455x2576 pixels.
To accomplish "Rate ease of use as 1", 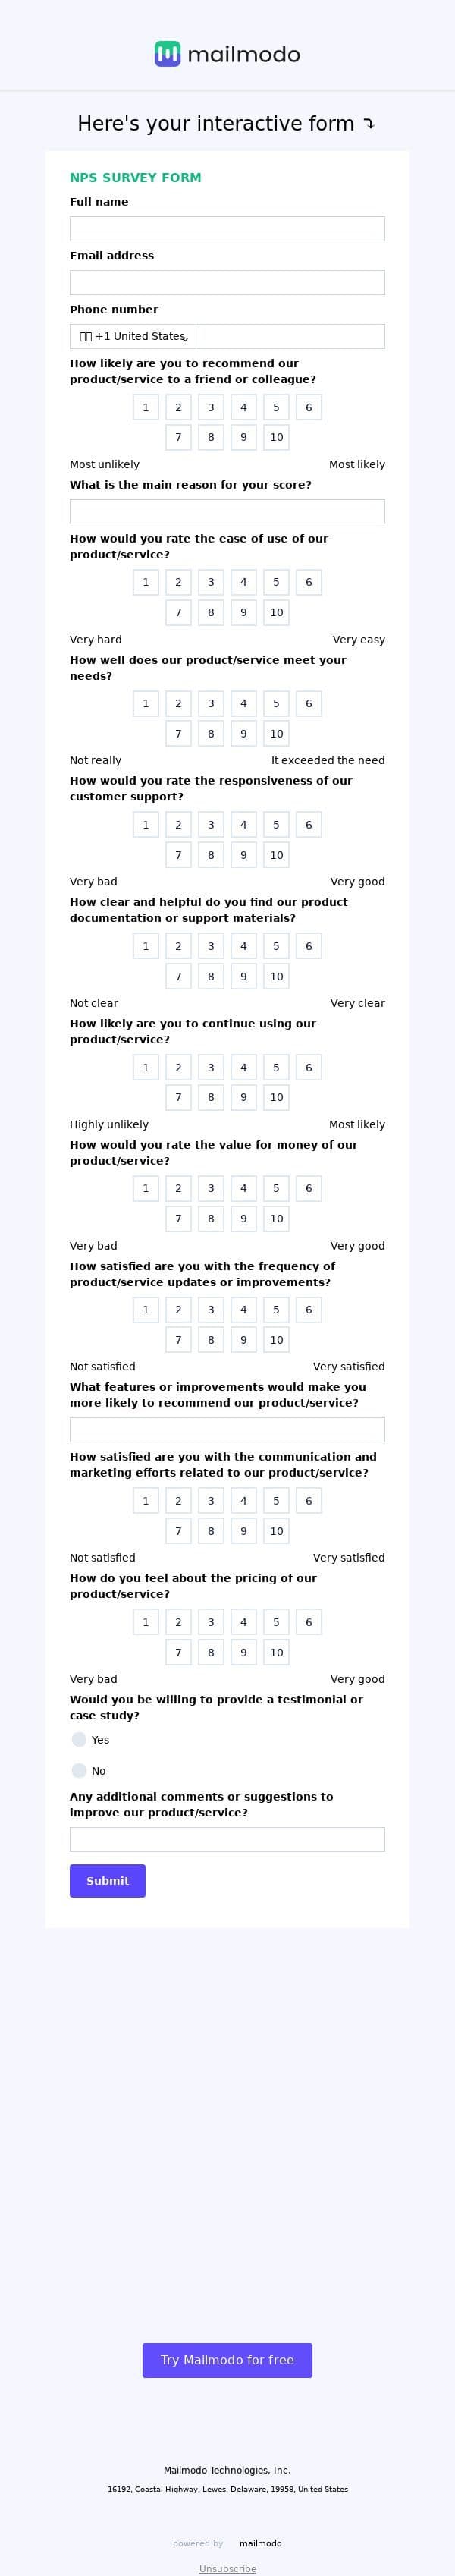I will [146, 582].
